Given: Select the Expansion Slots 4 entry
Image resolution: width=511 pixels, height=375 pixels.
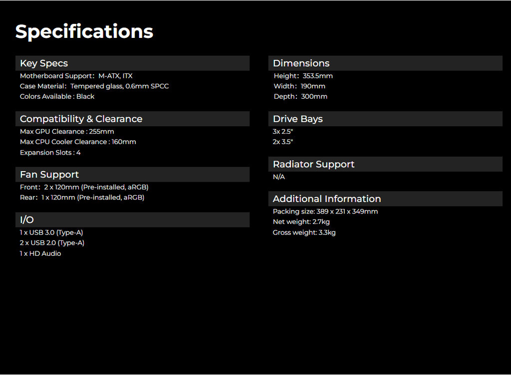Looking at the screenshot, I should click(50, 153).
